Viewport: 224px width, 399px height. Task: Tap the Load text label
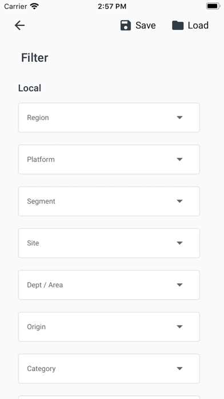[198, 25]
